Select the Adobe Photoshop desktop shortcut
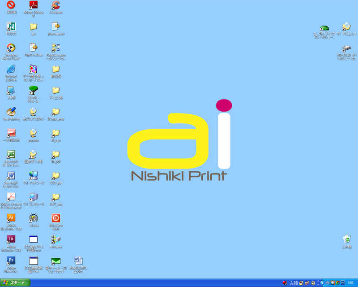The height and width of the screenshot is (287, 358). point(11,261)
